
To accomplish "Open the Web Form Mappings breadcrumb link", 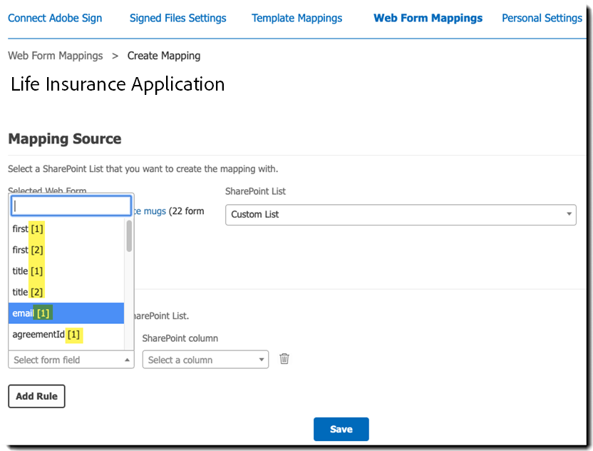I will 55,55.
